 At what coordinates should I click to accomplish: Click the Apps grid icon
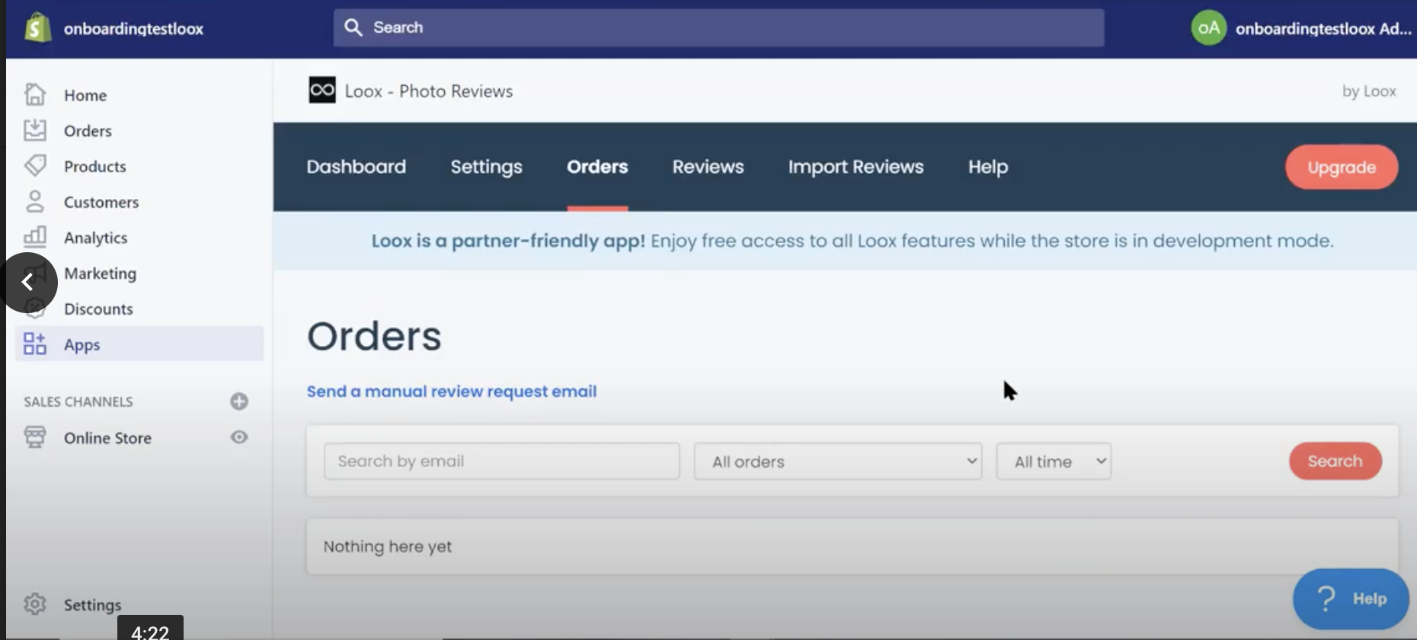point(35,344)
